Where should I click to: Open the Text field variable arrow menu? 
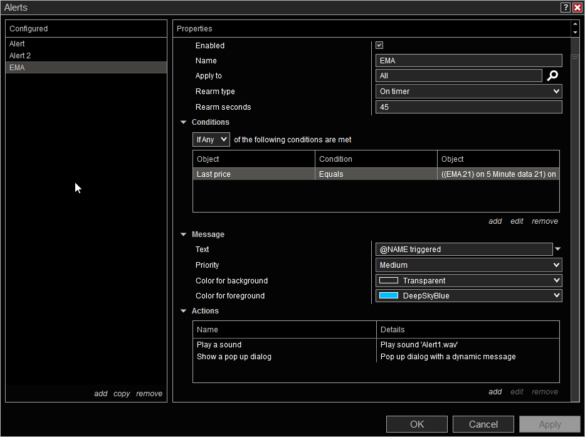point(557,250)
